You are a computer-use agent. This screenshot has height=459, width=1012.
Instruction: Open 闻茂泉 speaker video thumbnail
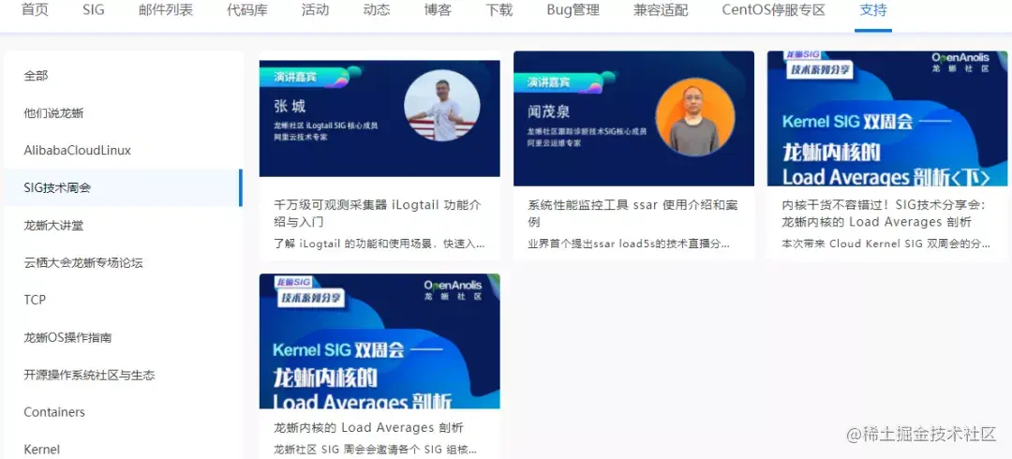(633, 119)
